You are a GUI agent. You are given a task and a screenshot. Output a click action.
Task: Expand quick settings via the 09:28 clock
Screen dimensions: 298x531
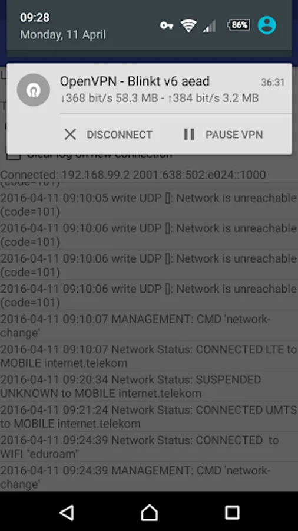(x=35, y=18)
